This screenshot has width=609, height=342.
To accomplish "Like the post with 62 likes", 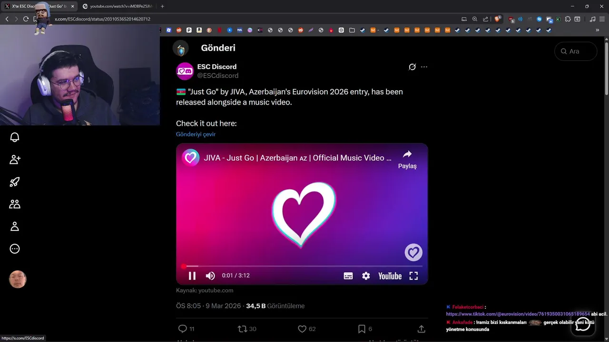I will (306, 329).
